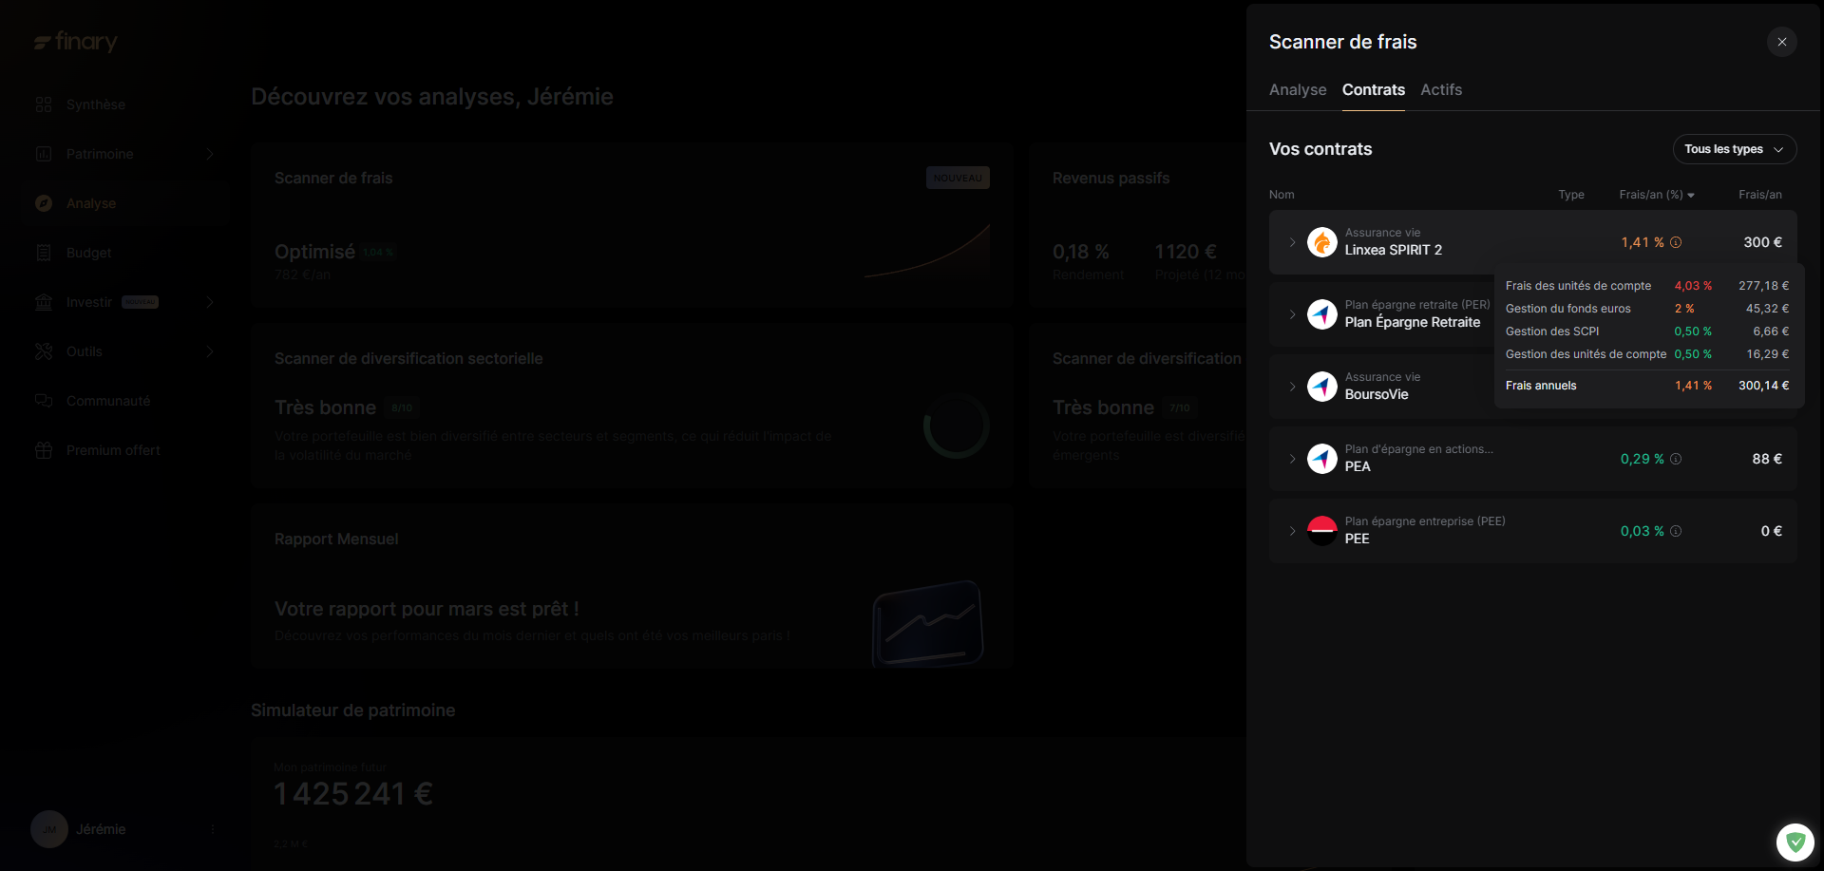This screenshot has width=1824, height=871.
Task: Click Frais annuels total line
Action: click(x=1647, y=386)
